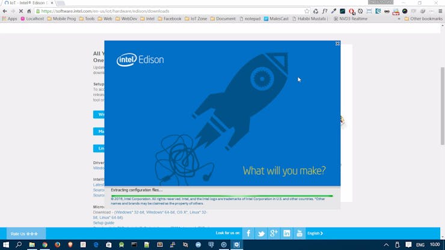Switch to the Edison installer taskbar icon
The width and height of the screenshot is (445, 250).
237,245
